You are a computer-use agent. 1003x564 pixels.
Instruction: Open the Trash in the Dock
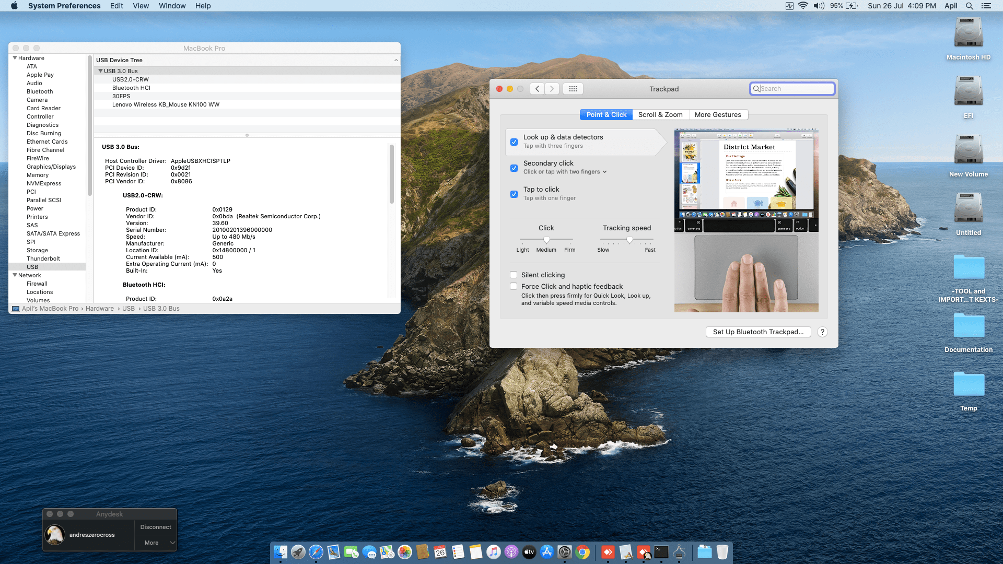pyautogui.click(x=722, y=552)
